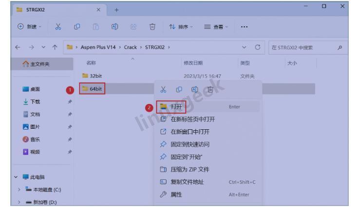Choose 固定到"开始" from the context menu
Image resolution: width=359 pixels, height=207 pixels.
pos(208,157)
